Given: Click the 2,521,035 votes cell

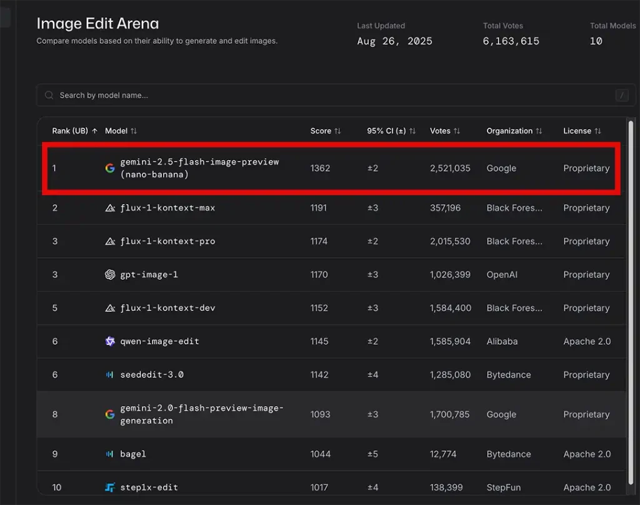Looking at the screenshot, I should [450, 168].
